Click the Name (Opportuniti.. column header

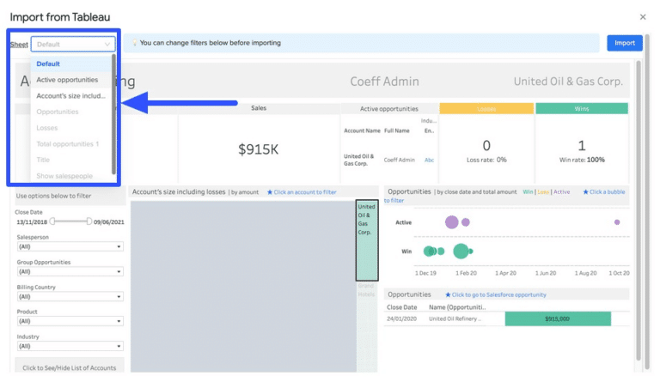(457, 307)
